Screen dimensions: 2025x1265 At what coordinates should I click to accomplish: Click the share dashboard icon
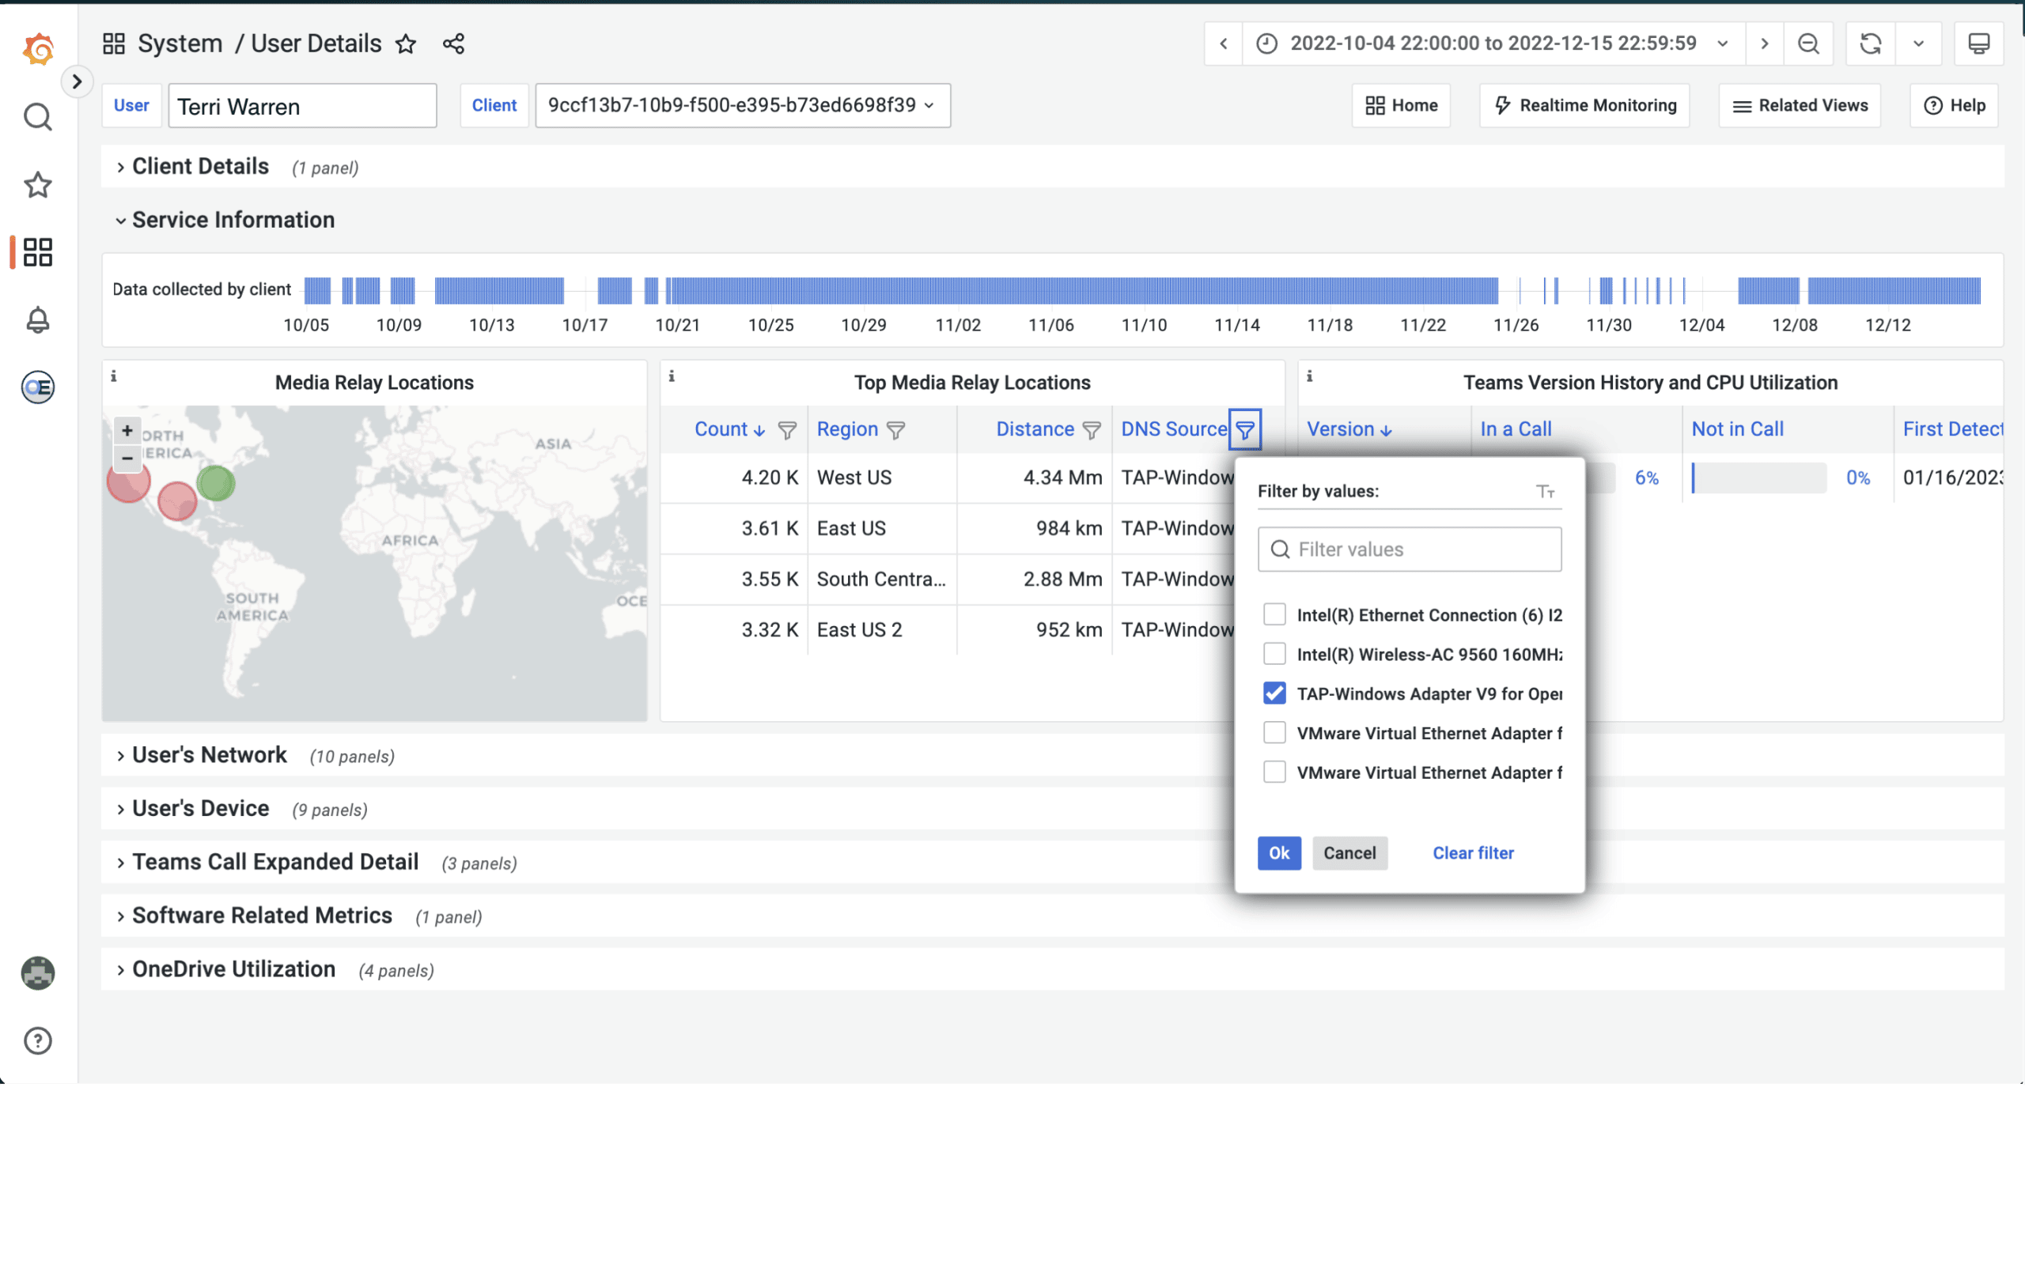pyautogui.click(x=453, y=43)
